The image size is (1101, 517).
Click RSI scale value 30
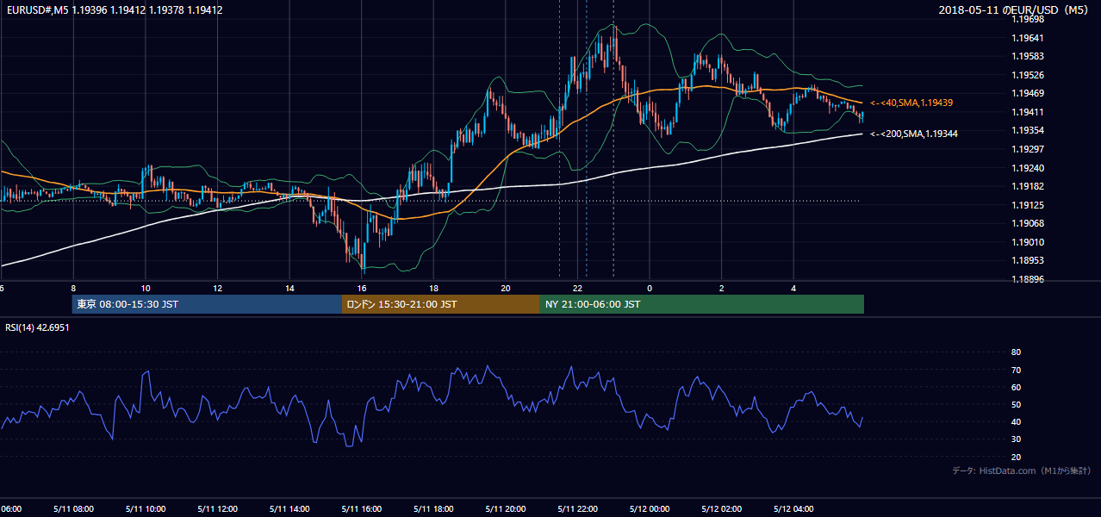pos(1016,439)
